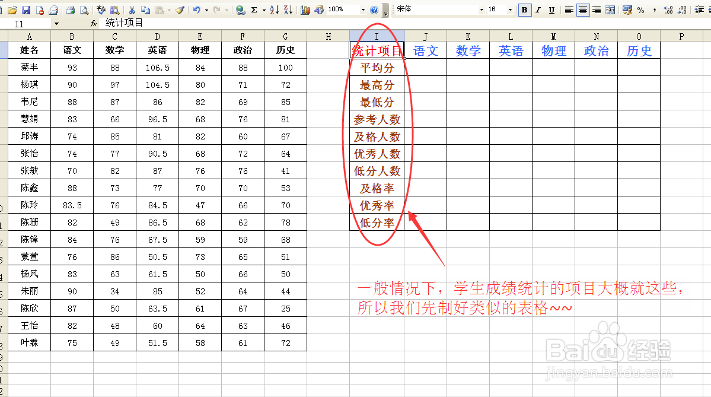
Task: Open the zoom level dropdown
Action: 362,9
